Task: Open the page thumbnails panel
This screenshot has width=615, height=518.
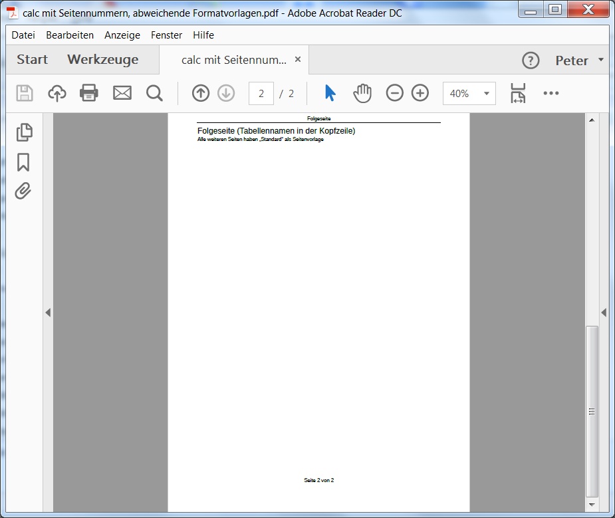Action: tap(25, 132)
